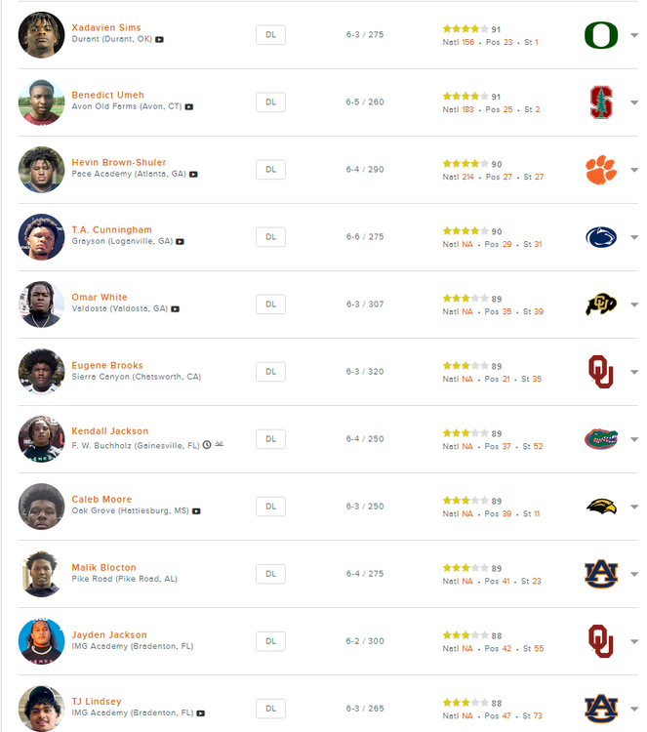The height and width of the screenshot is (732, 647).
Task: Click Oregon logo for Xadavien Sims
Action: tap(601, 35)
